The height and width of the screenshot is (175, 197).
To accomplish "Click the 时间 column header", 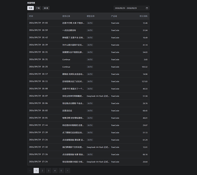I will coord(31,16).
